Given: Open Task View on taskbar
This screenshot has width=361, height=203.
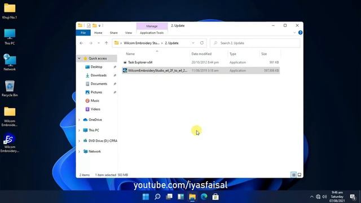Looking at the screenshot, I should [x=169, y=197].
